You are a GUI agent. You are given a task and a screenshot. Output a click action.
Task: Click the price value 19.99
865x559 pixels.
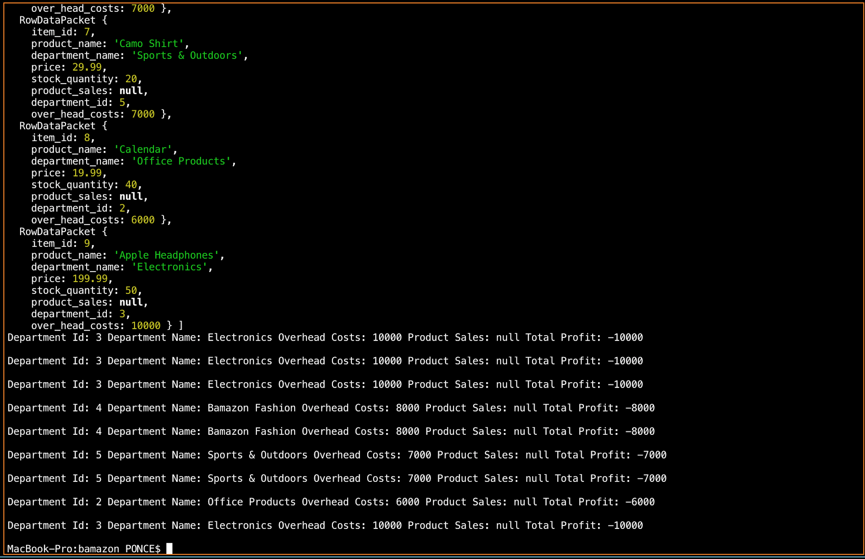tap(87, 173)
